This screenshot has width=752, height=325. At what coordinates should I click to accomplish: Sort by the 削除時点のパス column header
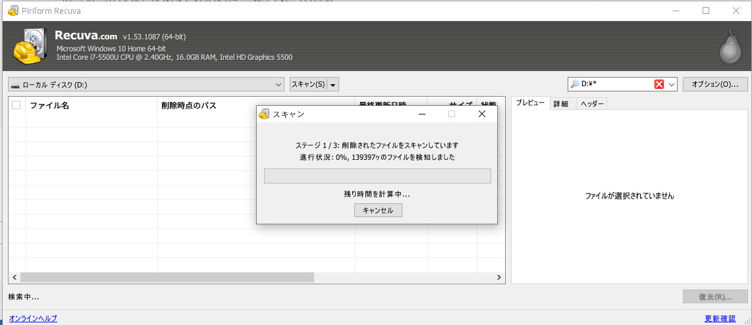[x=256, y=105]
